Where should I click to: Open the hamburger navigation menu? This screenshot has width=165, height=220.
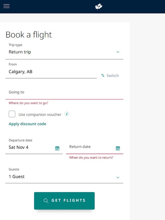[6, 6]
